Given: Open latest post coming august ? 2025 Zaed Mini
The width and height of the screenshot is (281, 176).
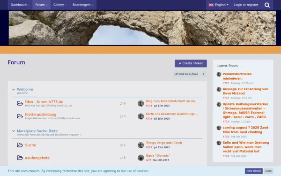Looking at the screenshot, I should [x=245, y=130].
